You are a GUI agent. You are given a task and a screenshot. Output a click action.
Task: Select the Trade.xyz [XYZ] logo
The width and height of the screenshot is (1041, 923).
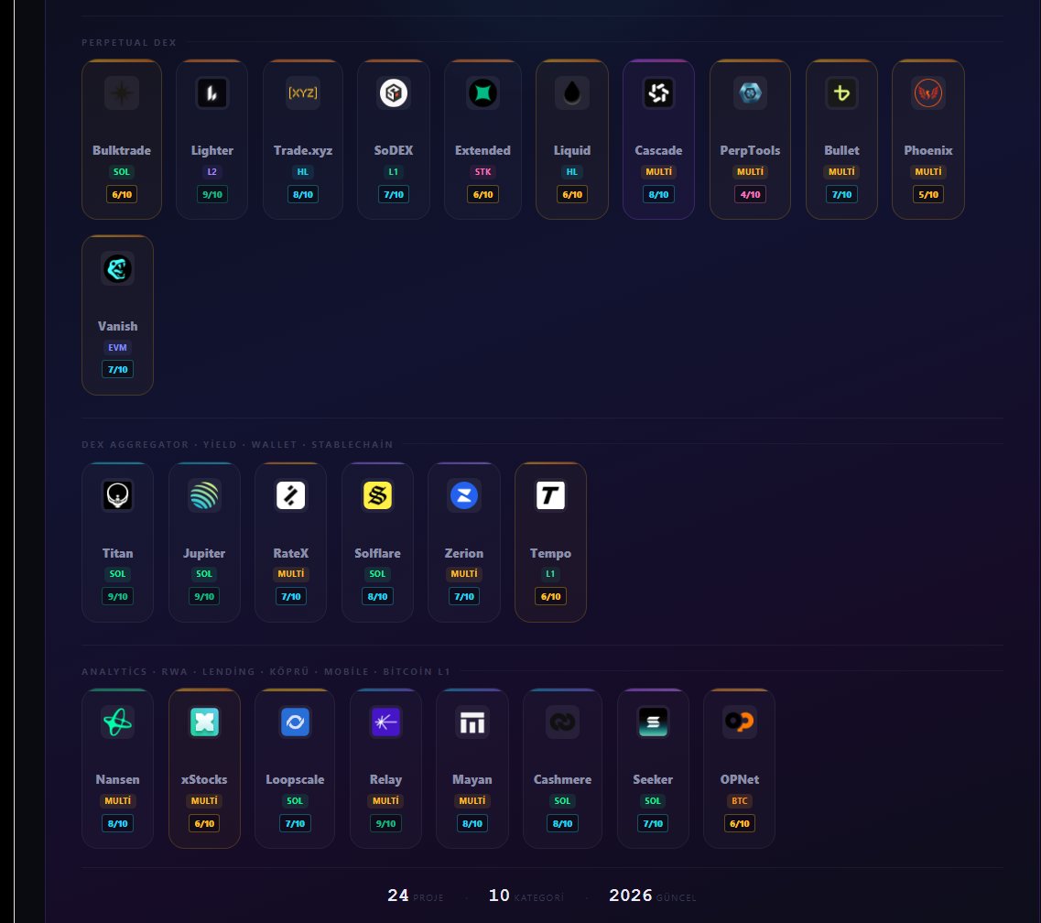click(303, 93)
